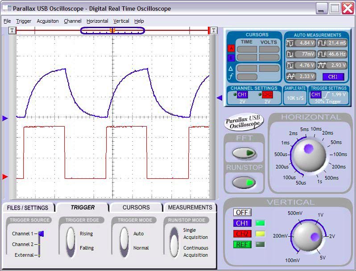Click the delta cursor icon
356x271 pixels.
tap(231, 69)
